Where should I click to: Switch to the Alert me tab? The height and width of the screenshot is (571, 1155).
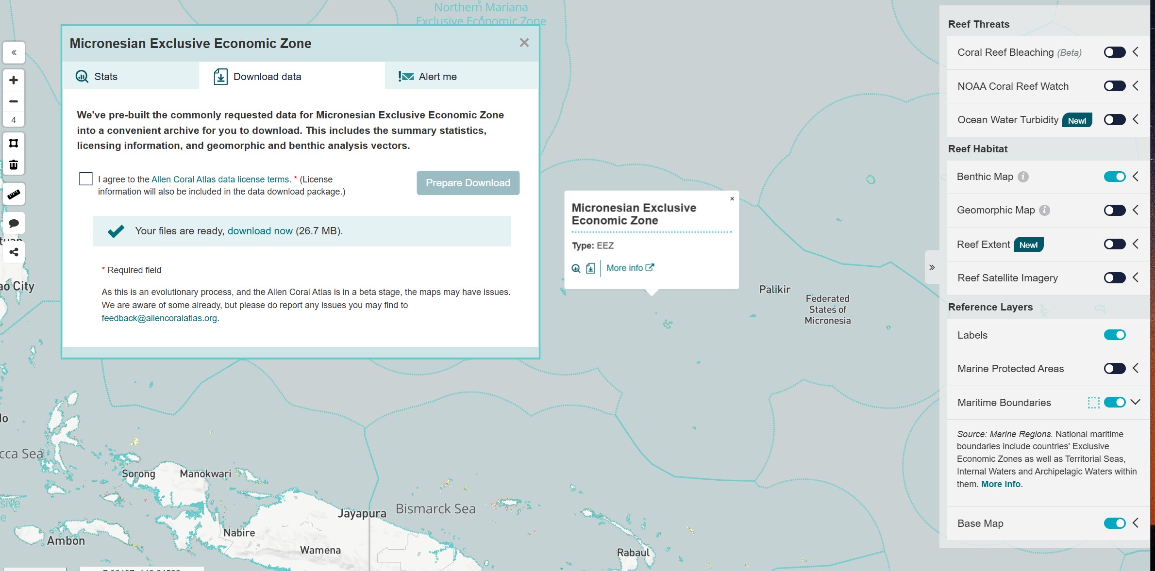click(462, 77)
